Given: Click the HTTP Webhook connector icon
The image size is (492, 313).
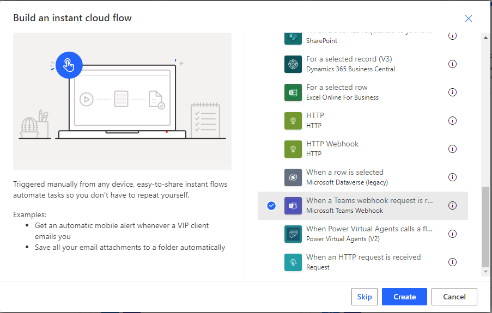Looking at the screenshot, I should pyautogui.click(x=293, y=149).
